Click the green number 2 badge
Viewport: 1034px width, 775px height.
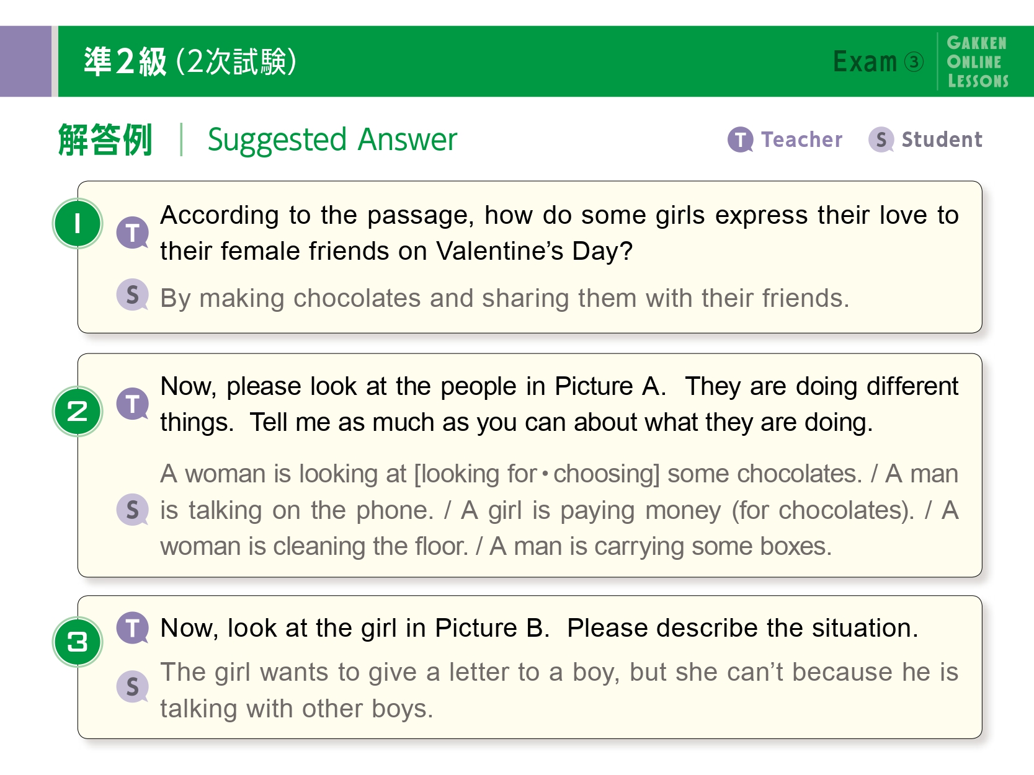78,411
